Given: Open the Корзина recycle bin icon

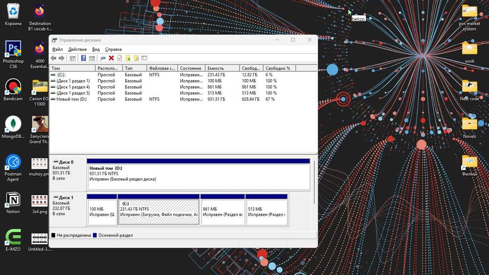Looking at the screenshot, I should tap(13, 15).
